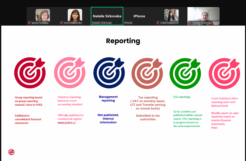Click muted mic icon next to Inna Makarenko
Image resolution: width=246 pixels, height=161 pixels.
(61, 23)
